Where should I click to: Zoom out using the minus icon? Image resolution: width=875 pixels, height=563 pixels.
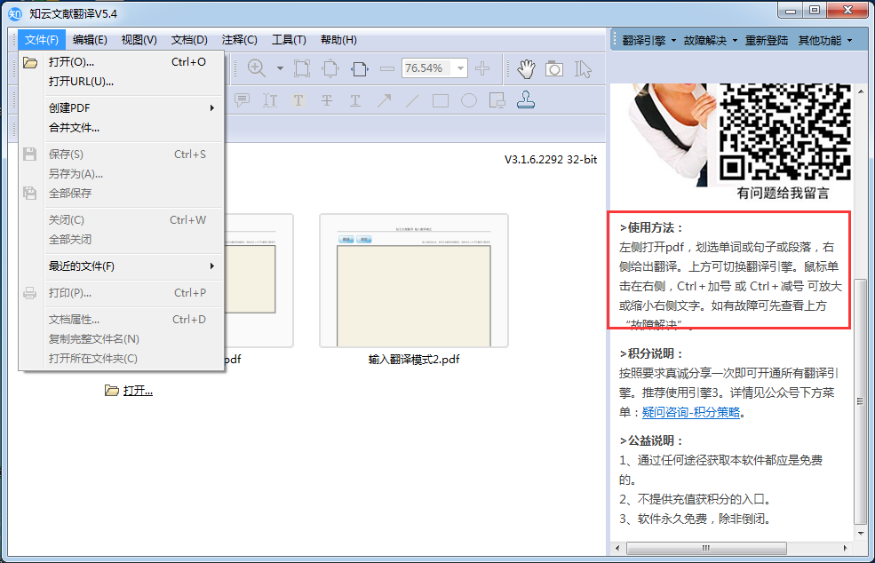point(387,67)
